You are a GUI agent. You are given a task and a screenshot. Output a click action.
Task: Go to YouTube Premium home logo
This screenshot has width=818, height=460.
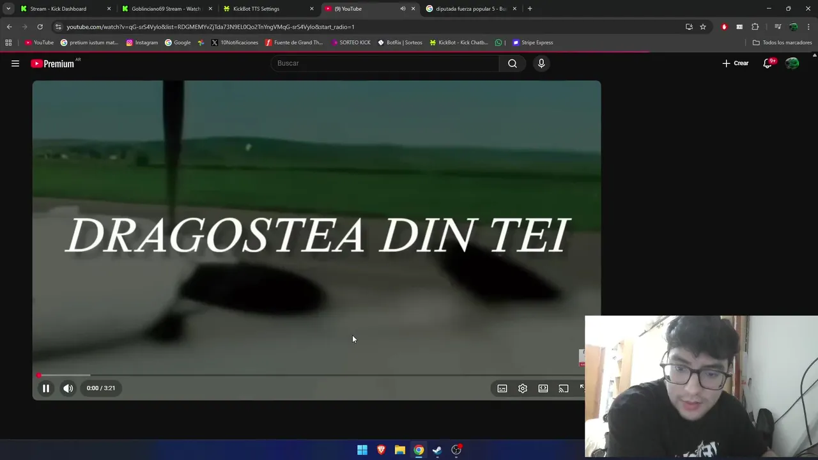(52, 63)
